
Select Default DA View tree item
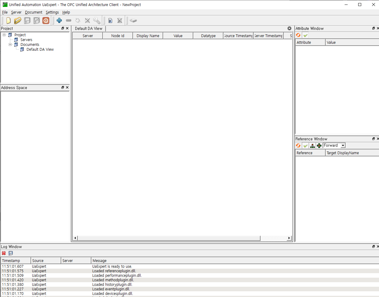point(40,49)
